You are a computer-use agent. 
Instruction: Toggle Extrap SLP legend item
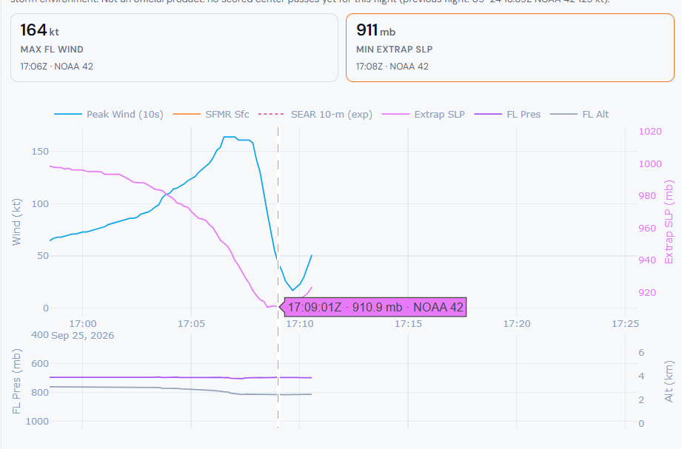coord(424,115)
